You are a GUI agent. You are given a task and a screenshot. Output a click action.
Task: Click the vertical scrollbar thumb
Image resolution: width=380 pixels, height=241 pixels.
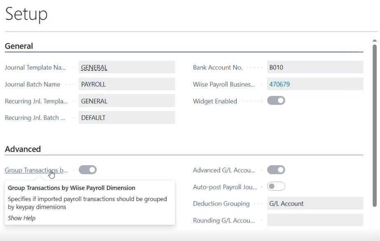[x=375, y=126]
